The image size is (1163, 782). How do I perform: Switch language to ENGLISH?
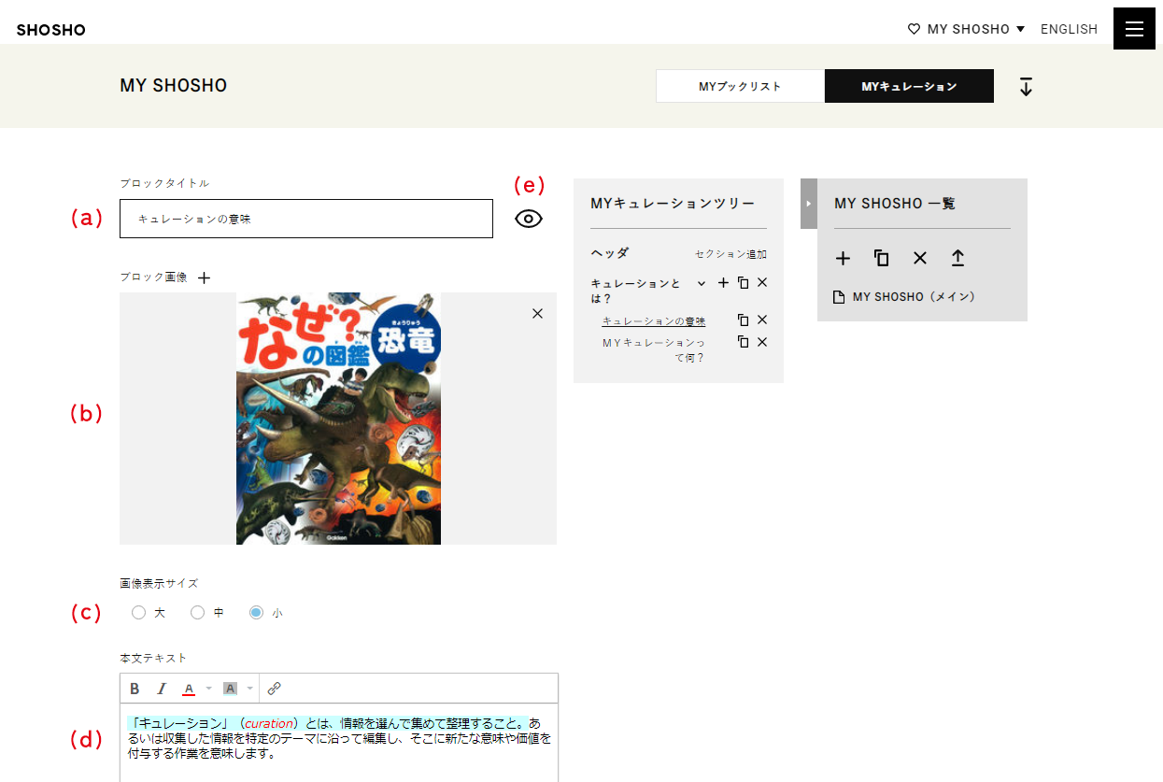[1069, 29]
